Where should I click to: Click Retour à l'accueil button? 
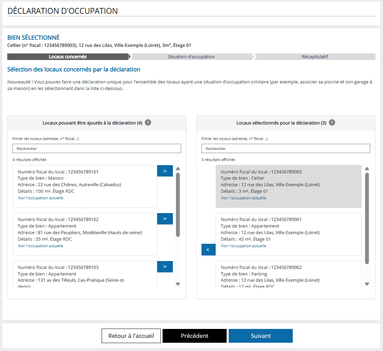pyautogui.click(x=131, y=336)
